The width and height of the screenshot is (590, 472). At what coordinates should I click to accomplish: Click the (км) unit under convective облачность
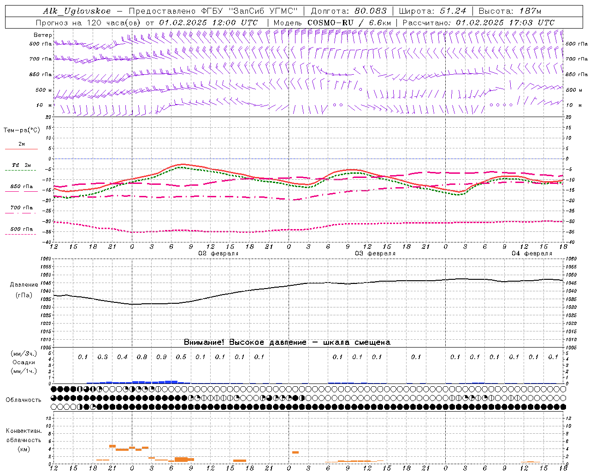click(24, 449)
